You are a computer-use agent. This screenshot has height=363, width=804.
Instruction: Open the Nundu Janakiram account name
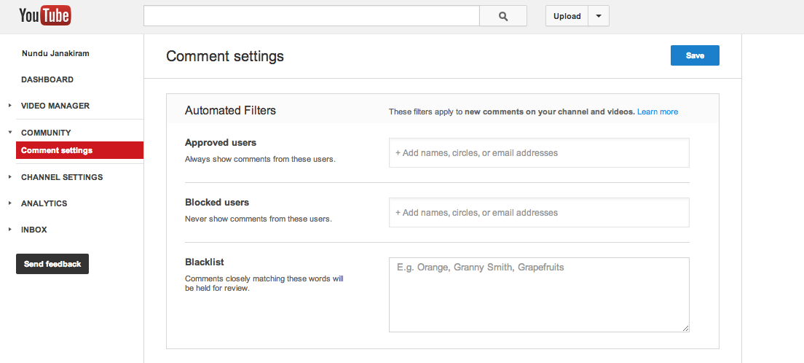click(x=55, y=53)
